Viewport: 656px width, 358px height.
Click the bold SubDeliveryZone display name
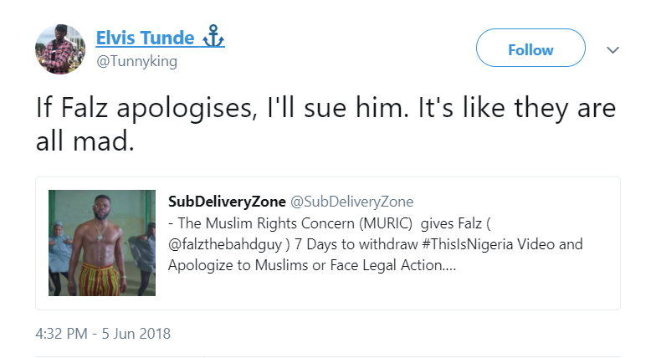(x=227, y=202)
